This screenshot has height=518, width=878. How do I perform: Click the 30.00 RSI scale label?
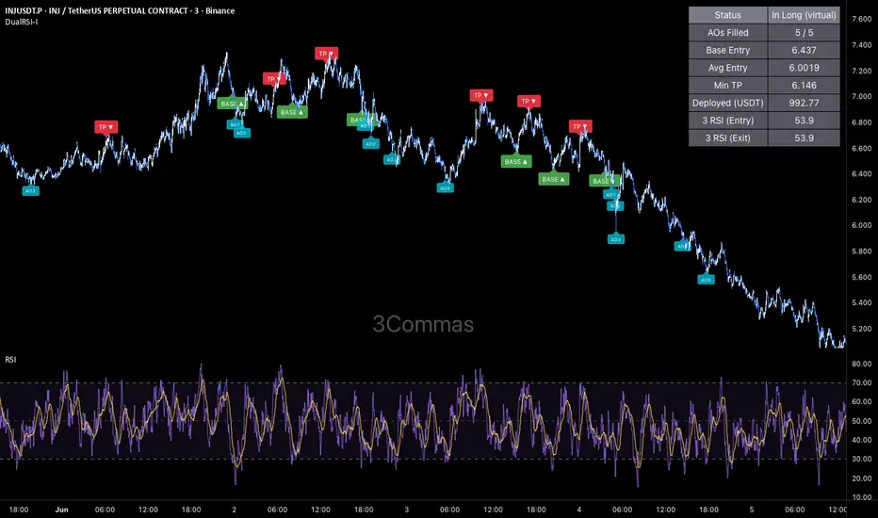[861, 459]
